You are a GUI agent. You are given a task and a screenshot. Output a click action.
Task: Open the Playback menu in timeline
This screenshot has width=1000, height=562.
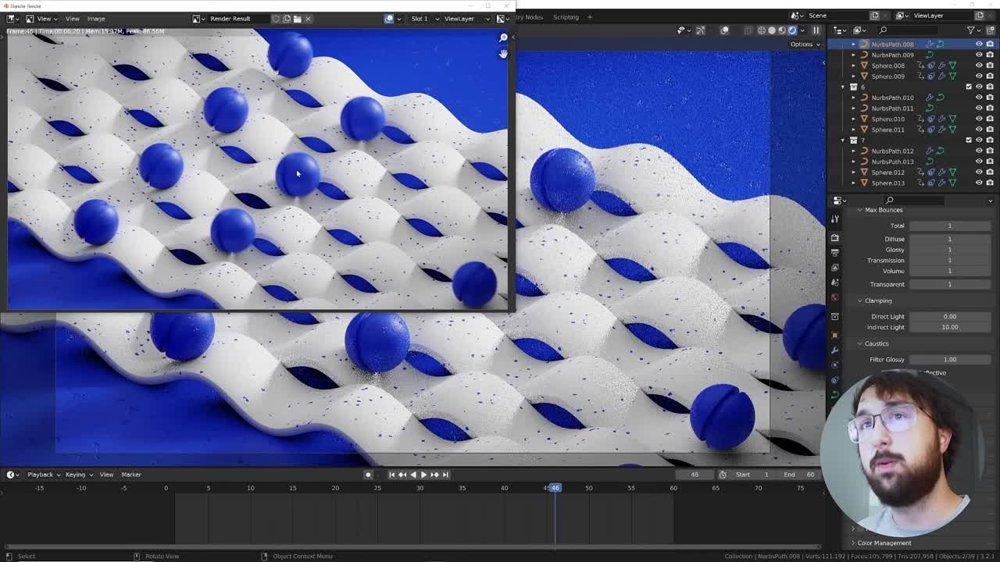[44, 475]
